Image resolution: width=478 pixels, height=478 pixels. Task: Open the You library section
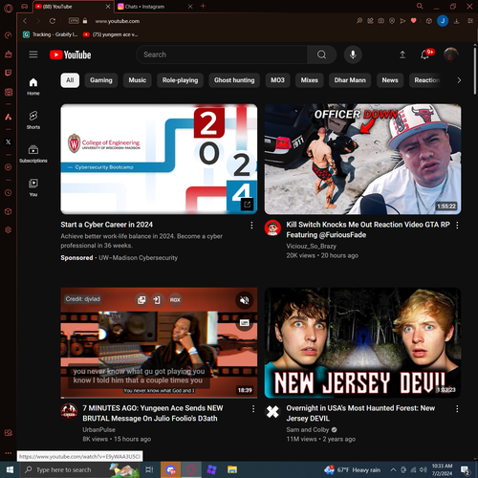click(33, 187)
